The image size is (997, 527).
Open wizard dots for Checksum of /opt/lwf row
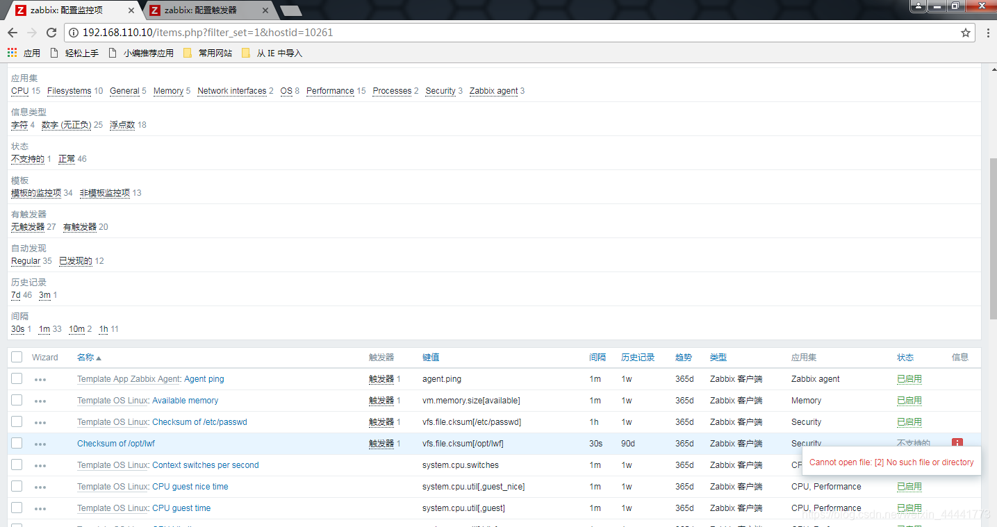click(40, 444)
